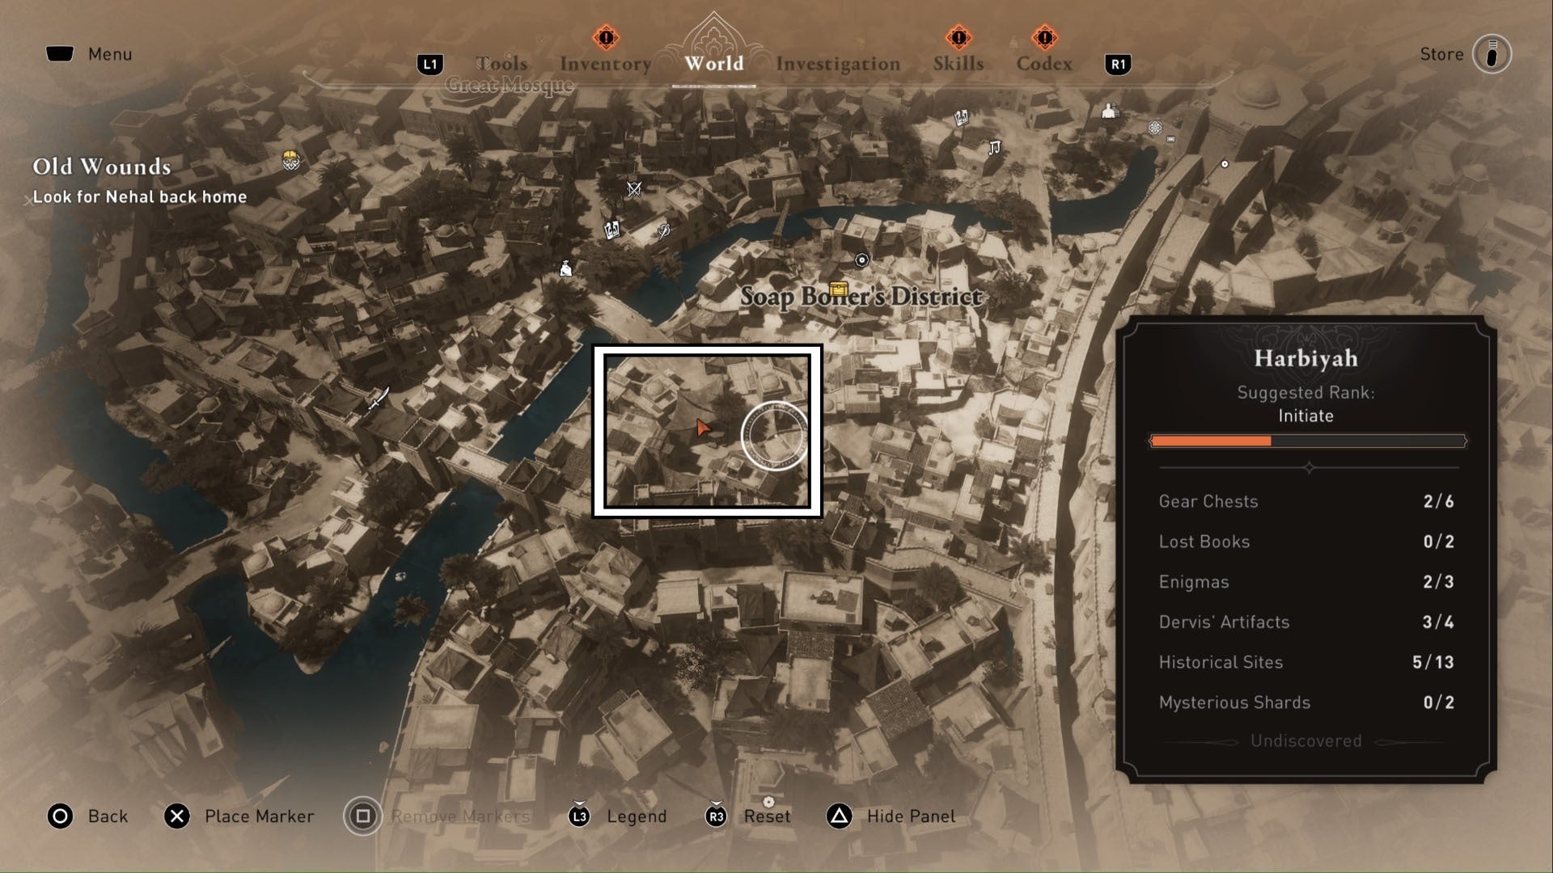Open the Skills panel

coord(957,63)
